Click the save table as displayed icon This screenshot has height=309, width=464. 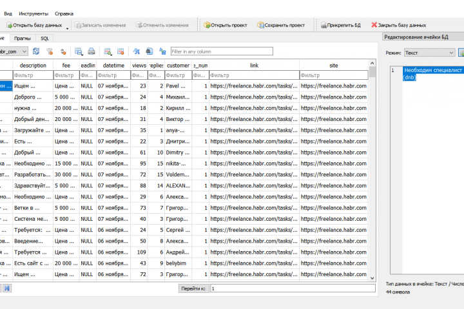click(x=78, y=51)
